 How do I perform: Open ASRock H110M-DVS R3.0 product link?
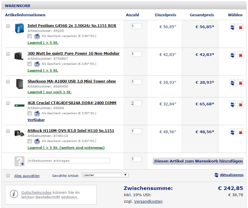71,131
